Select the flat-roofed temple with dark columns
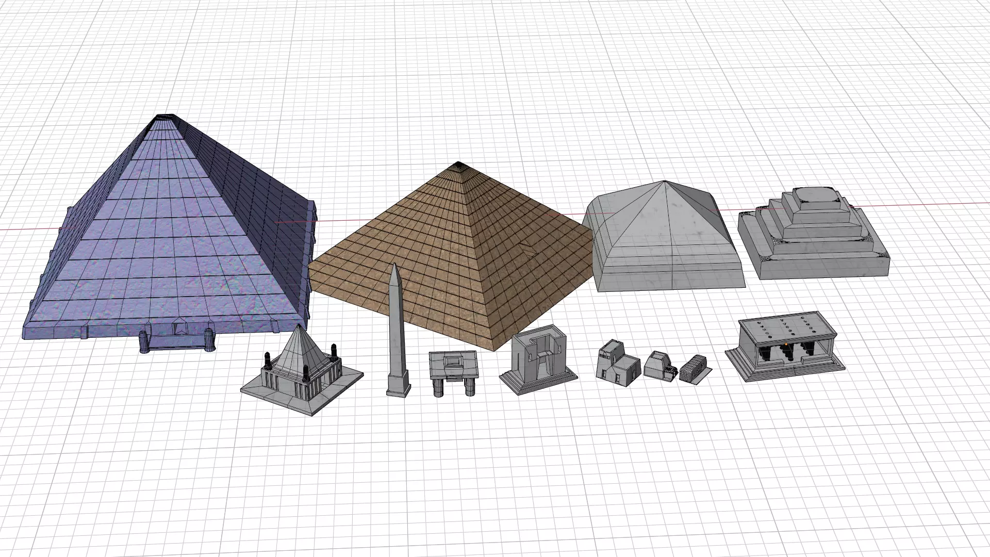The width and height of the screenshot is (990, 557). [785, 347]
